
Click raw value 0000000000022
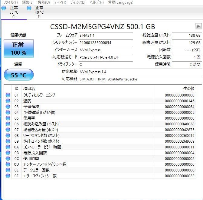tap(180, 176)
